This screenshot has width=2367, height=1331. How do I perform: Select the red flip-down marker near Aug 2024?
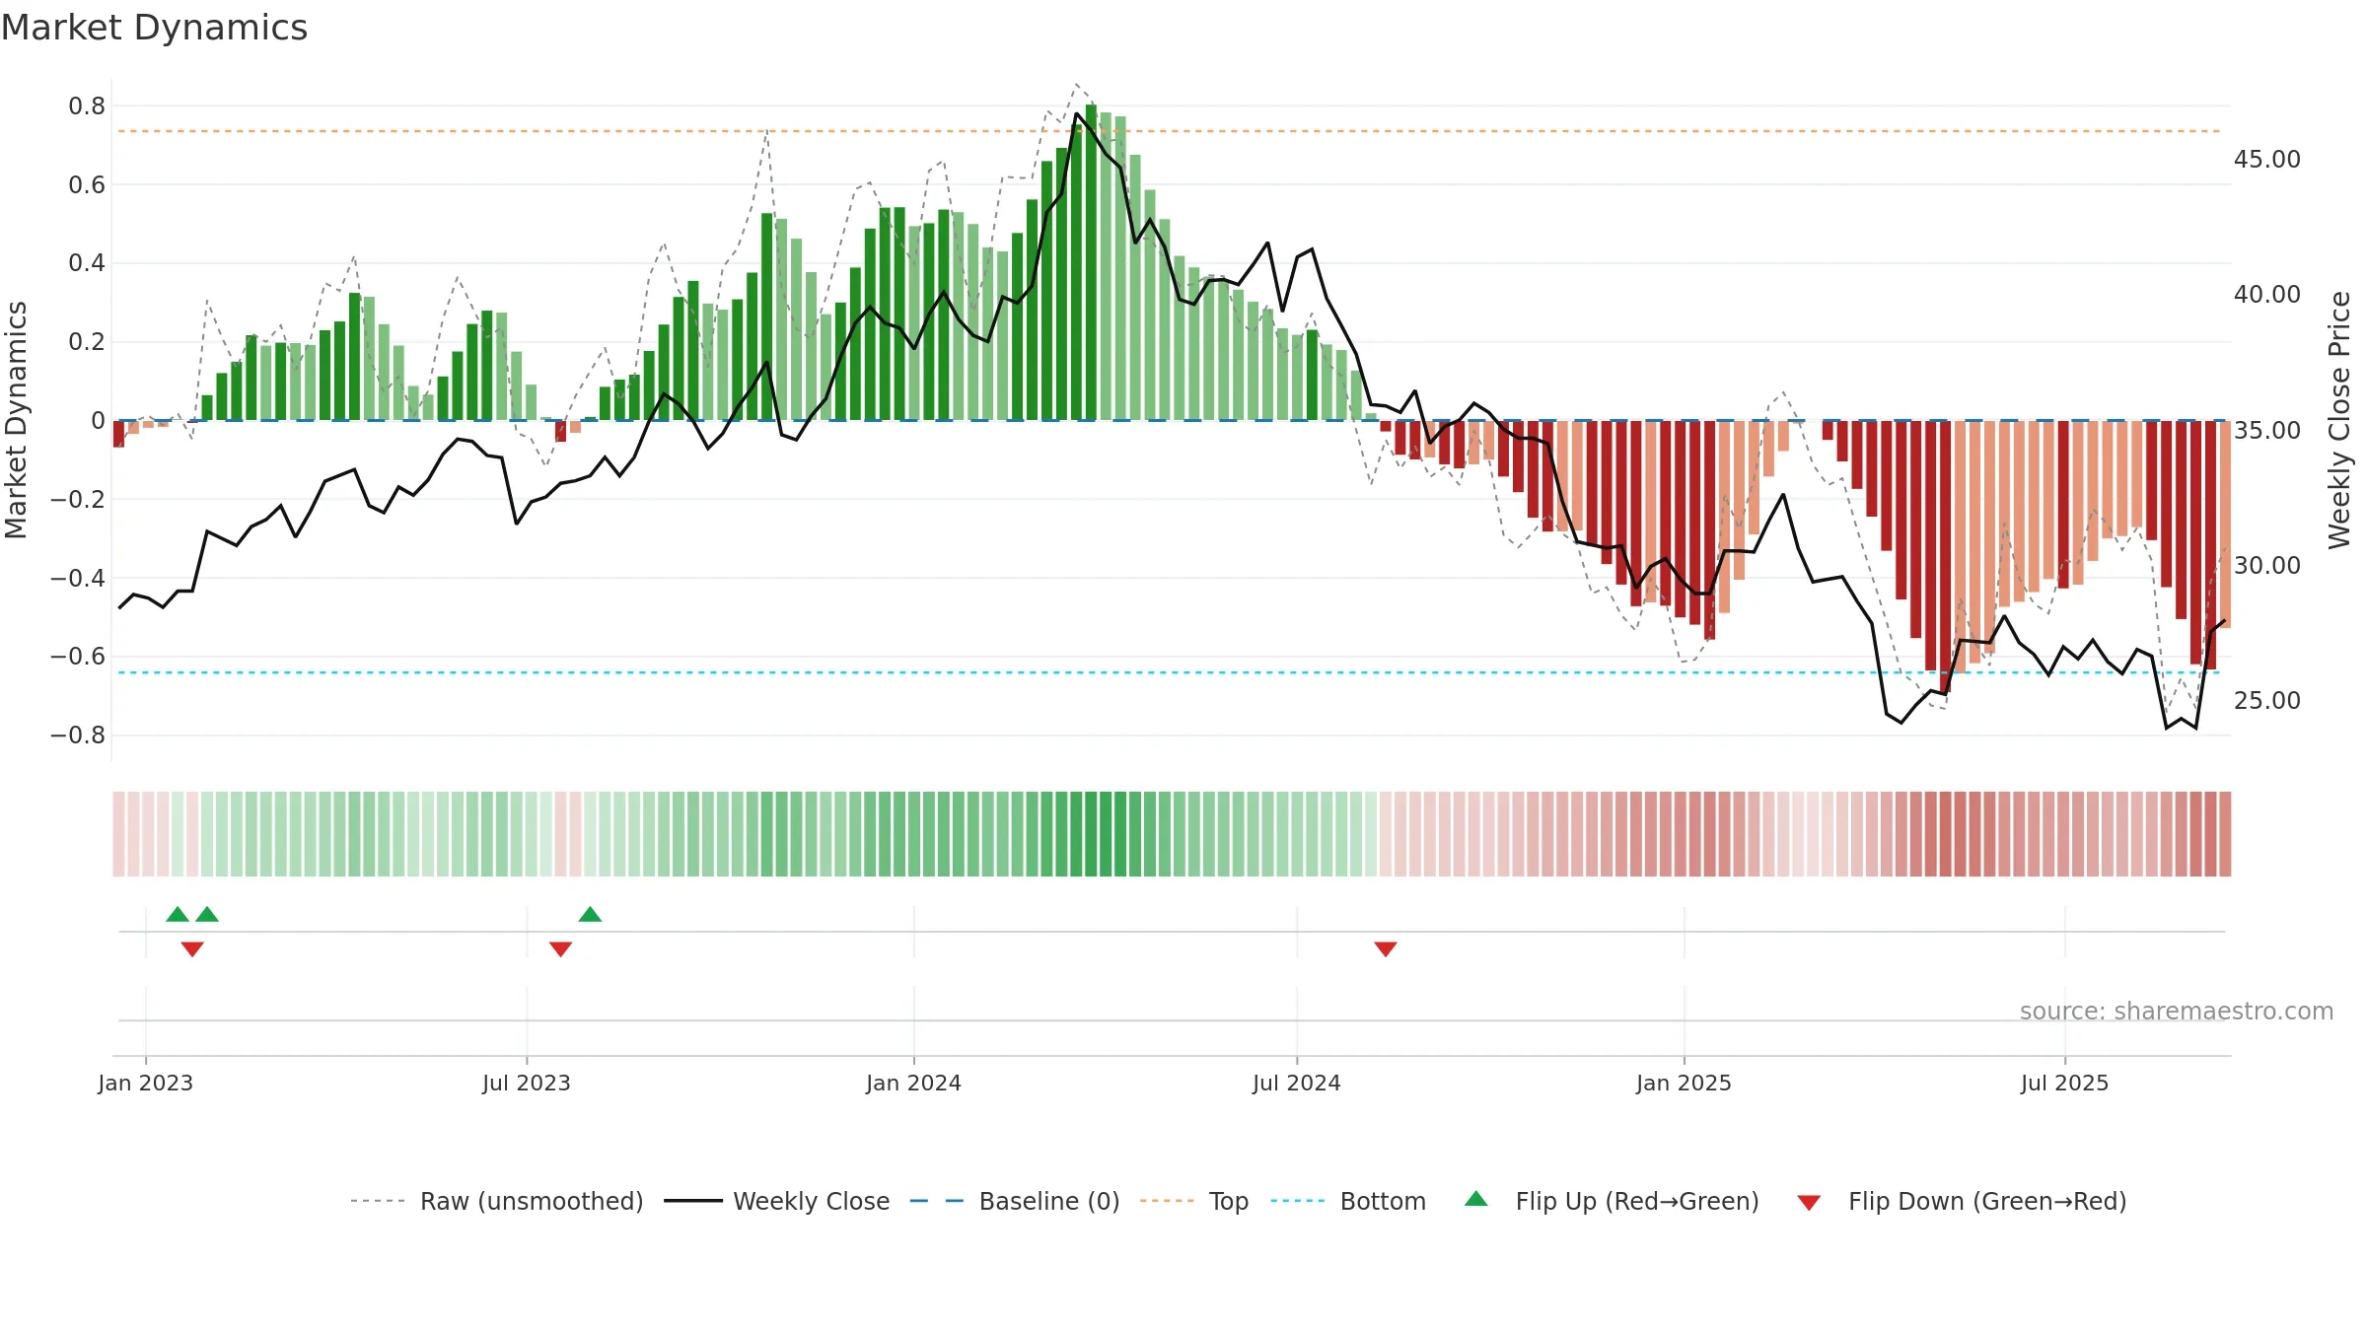click(1386, 948)
